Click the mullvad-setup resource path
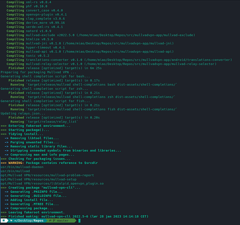240x225 pixels. tap(38, 179)
